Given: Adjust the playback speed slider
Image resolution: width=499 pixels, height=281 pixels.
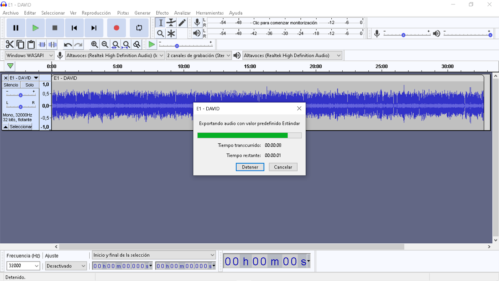Looking at the screenshot, I should click(186, 45).
